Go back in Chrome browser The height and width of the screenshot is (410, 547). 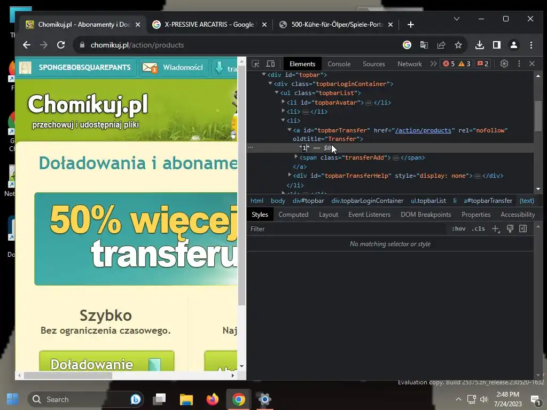[27, 45]
